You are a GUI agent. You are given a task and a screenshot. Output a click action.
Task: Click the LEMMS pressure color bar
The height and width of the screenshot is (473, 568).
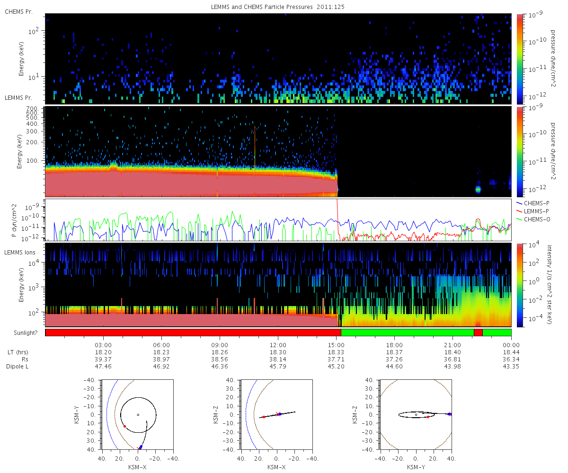(x=519, y=152)
